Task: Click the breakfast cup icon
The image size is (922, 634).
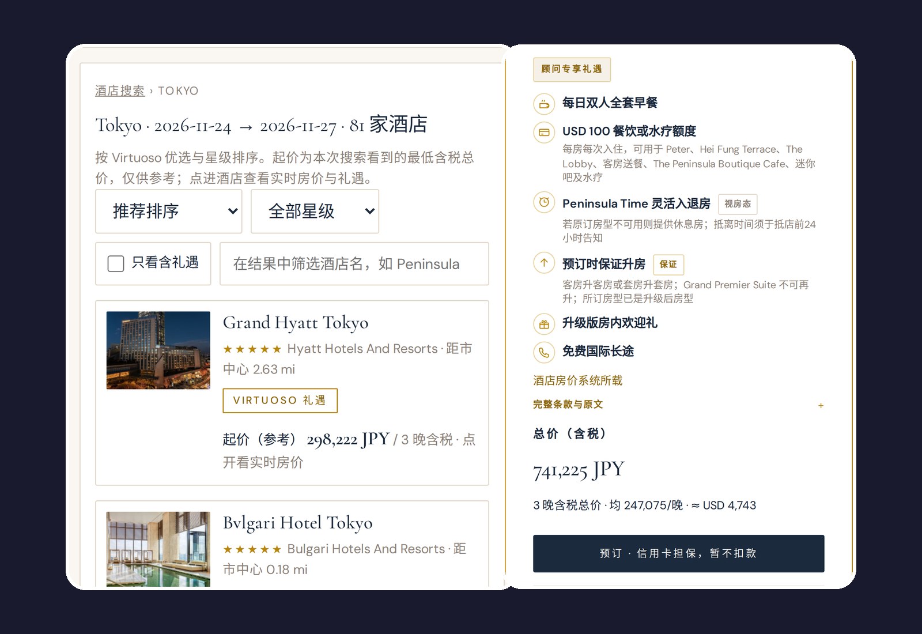Action: [544, 104]
